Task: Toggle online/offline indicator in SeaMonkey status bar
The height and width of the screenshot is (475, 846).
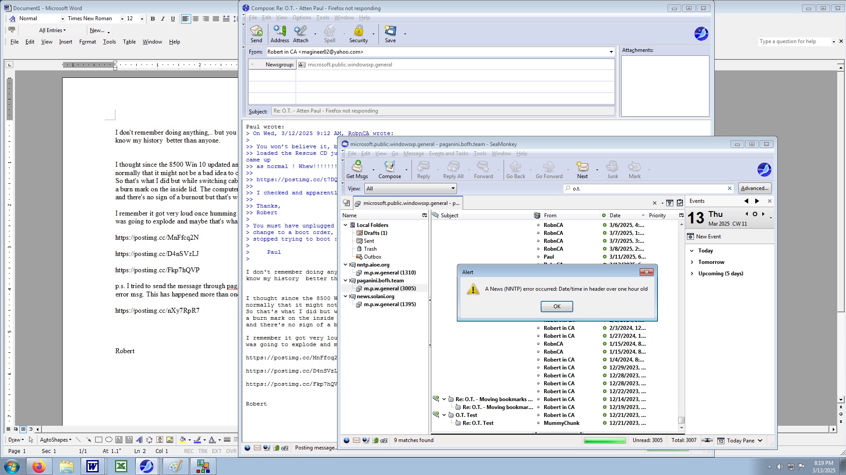Action: (x=707, y=440)
